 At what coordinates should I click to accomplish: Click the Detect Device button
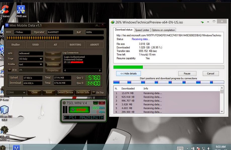click(65, 92)
